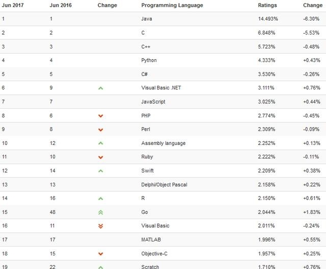The width and height of the screenshot is (326, 269).
Task: Click the double green up arrow beside Go
Action: click(x=100, y=212)
